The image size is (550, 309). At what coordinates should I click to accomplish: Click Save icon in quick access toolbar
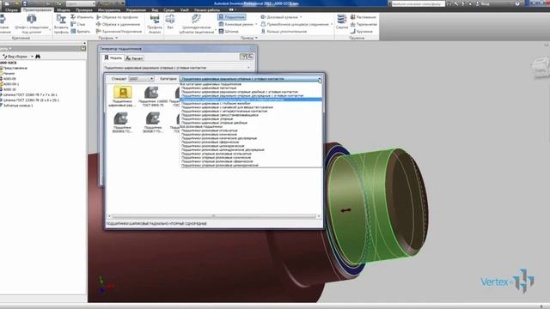(x=25, y=3)
